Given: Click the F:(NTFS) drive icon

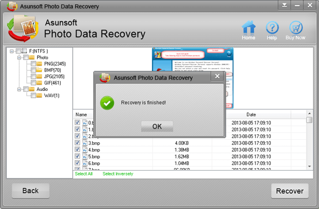Looking at the screenshot, I should pos(24,51).
